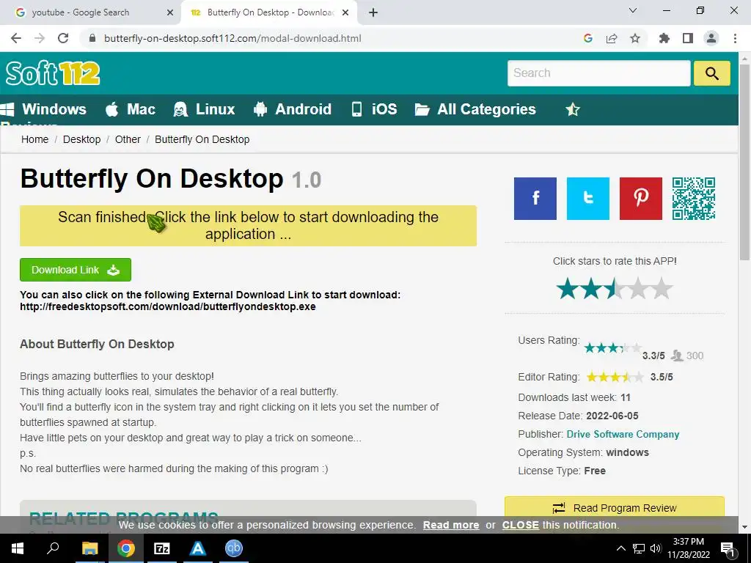Bookmark this page with star icon
This screenshot has height=563, width=751.
click(635, 38)
